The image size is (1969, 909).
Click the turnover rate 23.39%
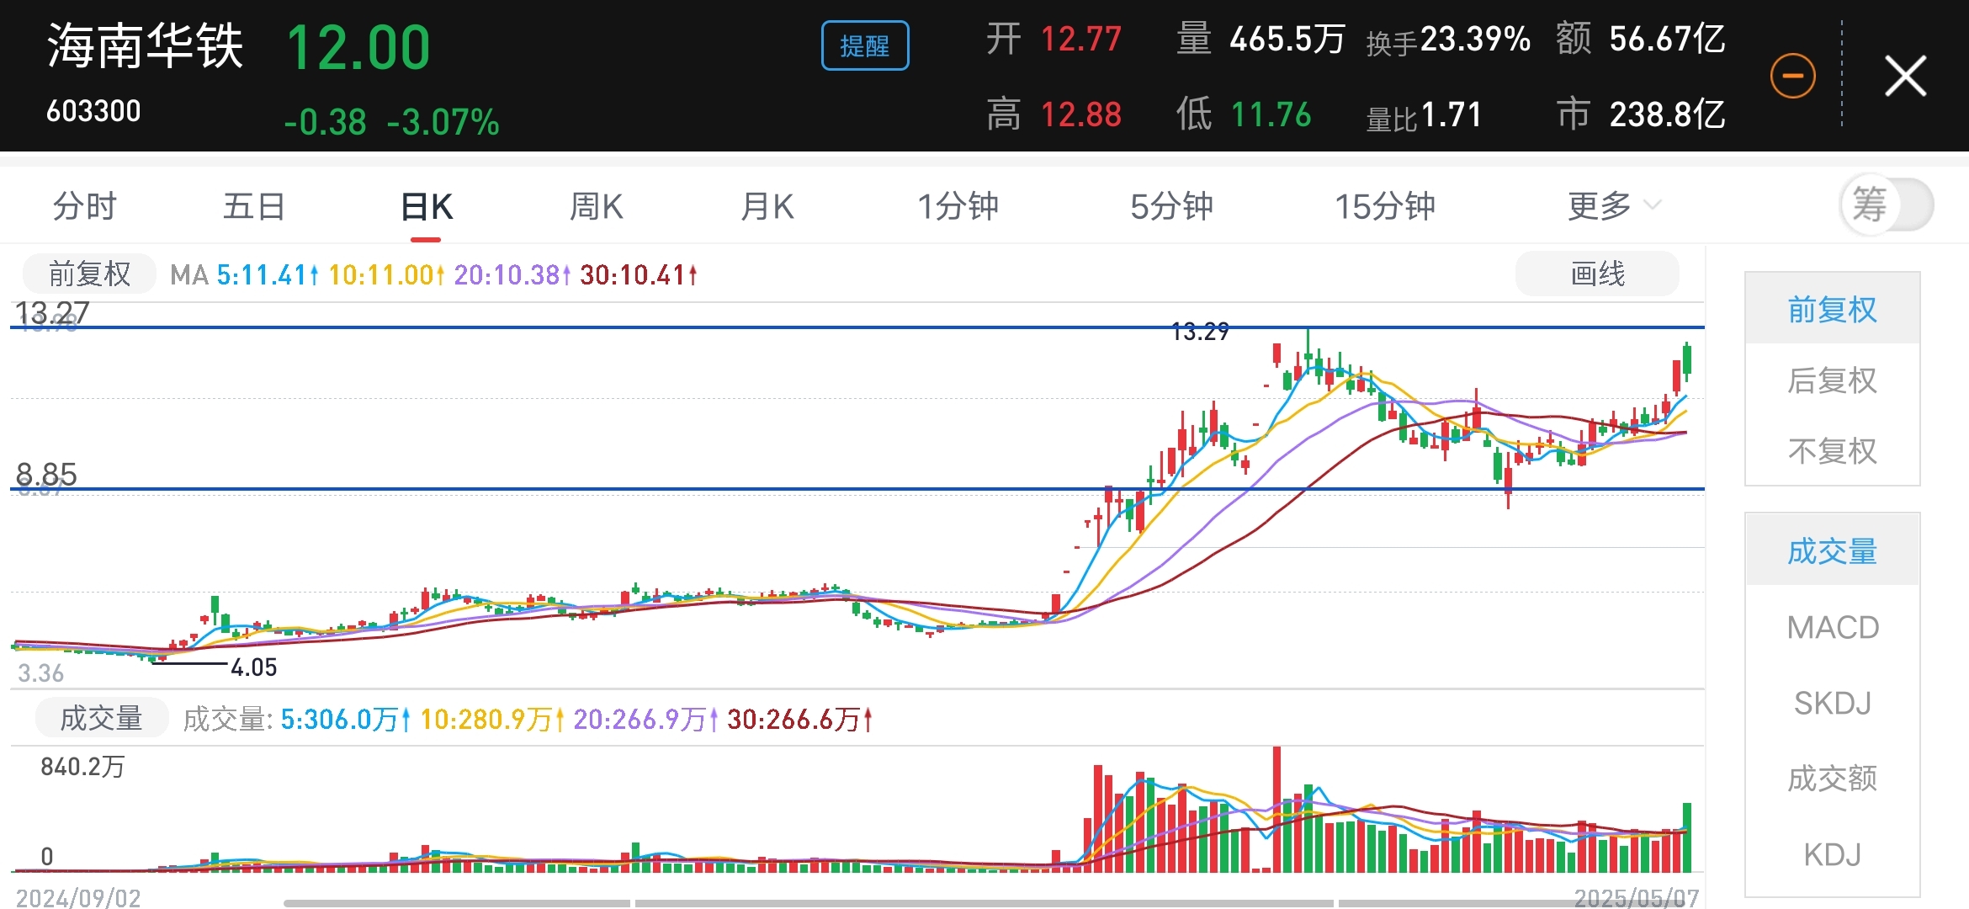click(1475, 39)
